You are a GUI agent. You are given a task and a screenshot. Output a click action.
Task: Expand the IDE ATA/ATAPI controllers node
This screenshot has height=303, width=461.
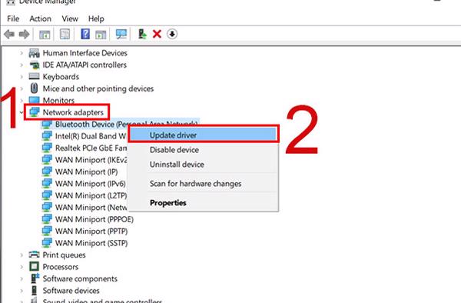point(22,65)
